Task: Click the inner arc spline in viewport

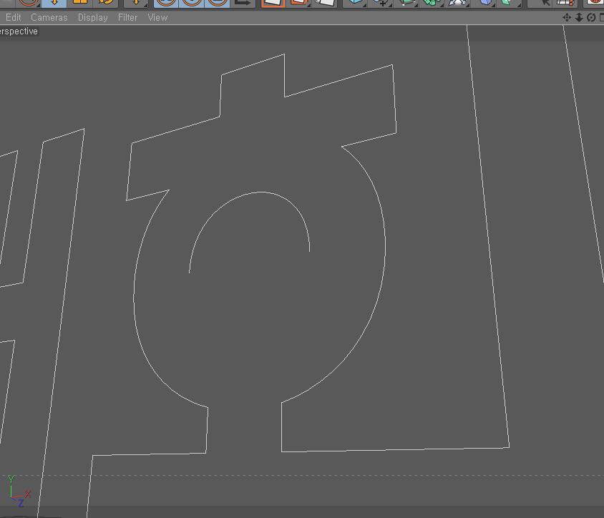Action: pos(260,192)
